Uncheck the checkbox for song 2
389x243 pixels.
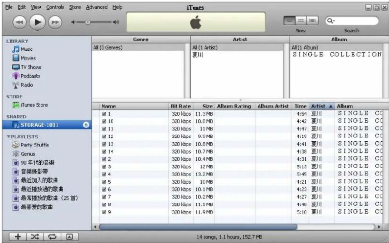(x=104, y=159)
